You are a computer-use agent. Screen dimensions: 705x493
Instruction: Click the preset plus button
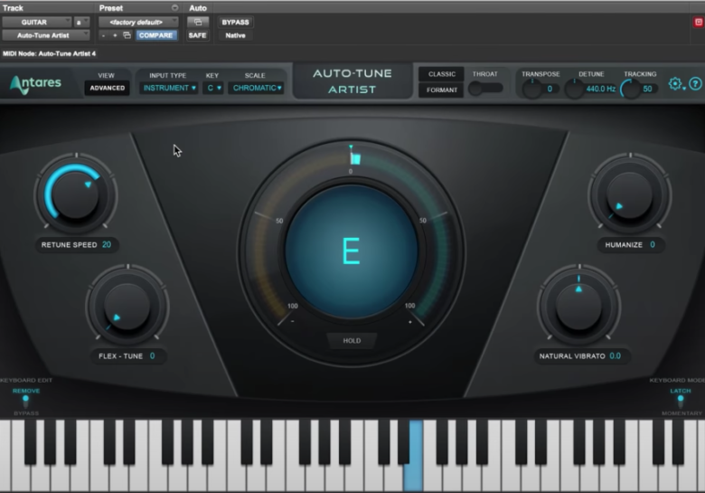point(115,35)
